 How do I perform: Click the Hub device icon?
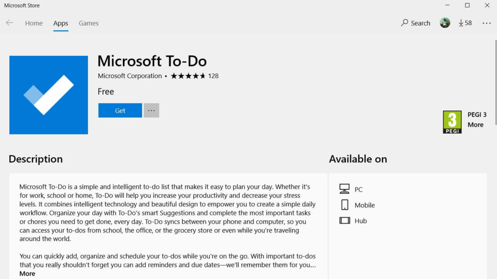(x=344, y=220)
